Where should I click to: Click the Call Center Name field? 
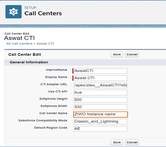click(x=100, y=114)
